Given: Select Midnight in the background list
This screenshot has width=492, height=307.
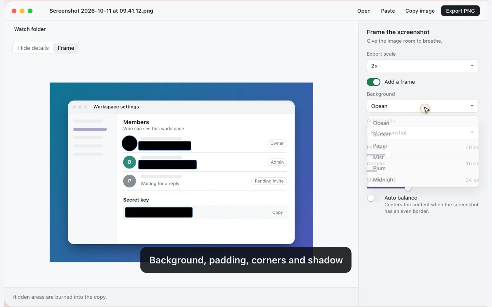Looking at the screenshot, I should [x=423, y=179].
